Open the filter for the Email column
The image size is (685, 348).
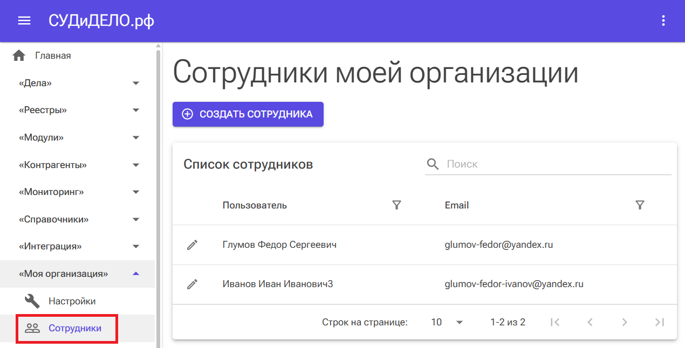640,205
